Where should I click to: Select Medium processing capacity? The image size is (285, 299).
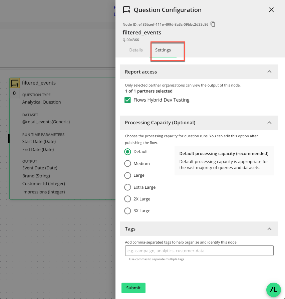coord(127,164)
